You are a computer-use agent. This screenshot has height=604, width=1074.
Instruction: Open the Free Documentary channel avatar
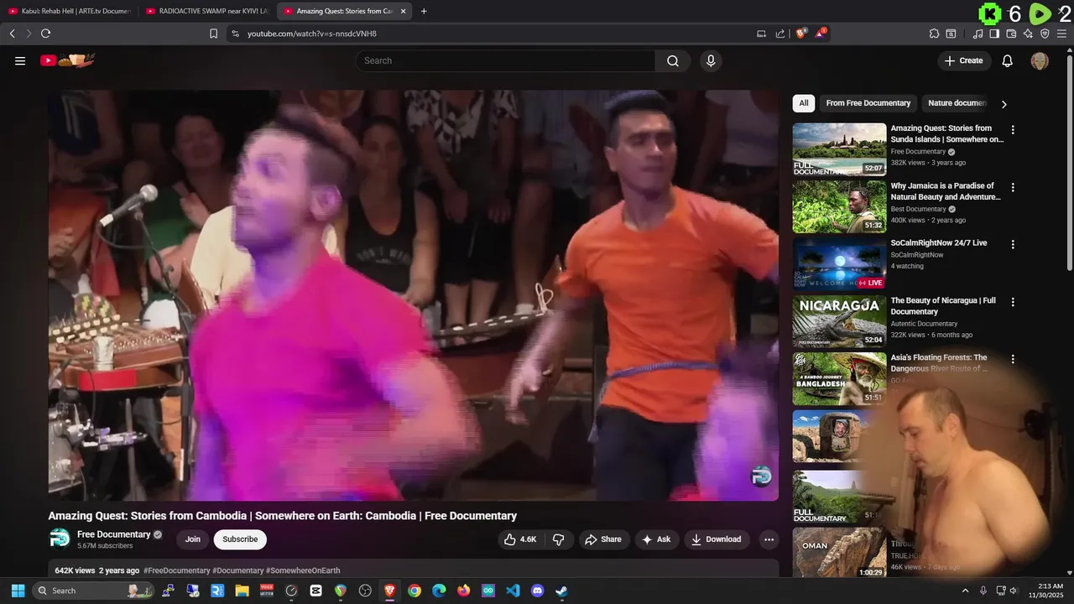[x=60, y=539]
